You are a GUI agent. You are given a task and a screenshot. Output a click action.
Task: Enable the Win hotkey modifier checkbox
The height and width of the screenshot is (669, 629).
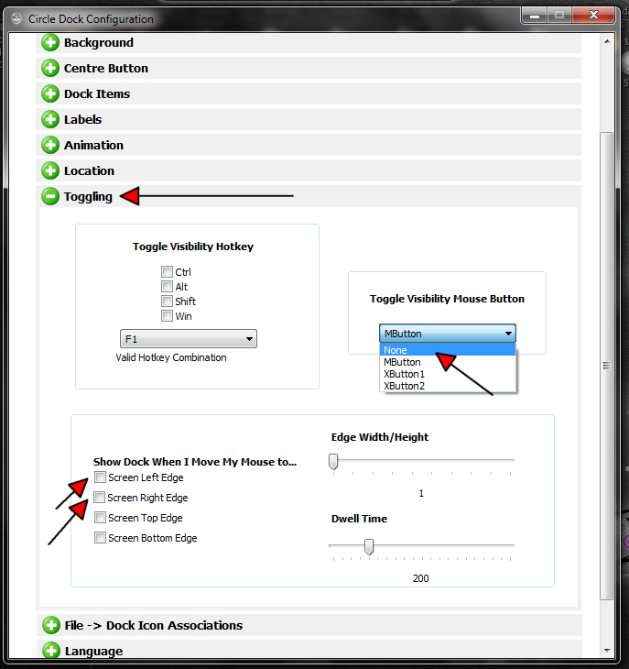point(167,316)
